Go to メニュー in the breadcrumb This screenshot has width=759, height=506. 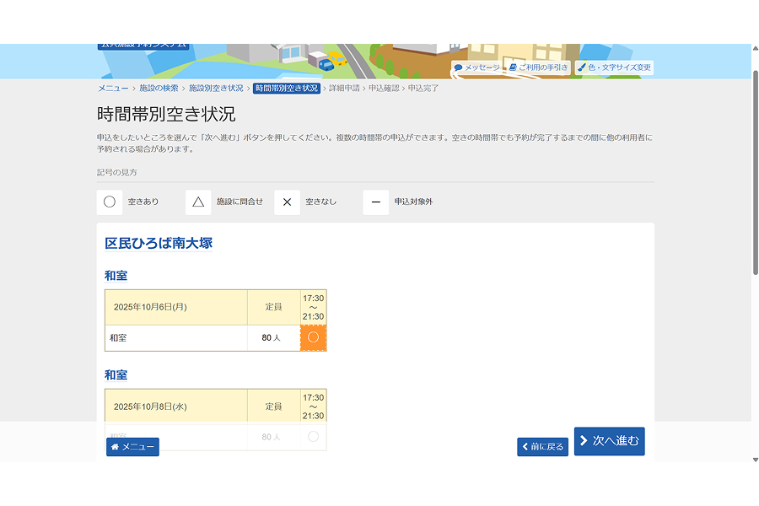pyautogui.click(x=113, y=88)
